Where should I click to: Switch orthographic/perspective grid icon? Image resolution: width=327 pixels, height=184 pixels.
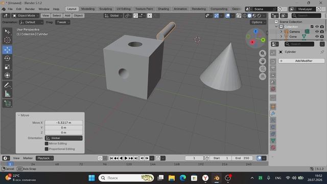tap(263, 77)
